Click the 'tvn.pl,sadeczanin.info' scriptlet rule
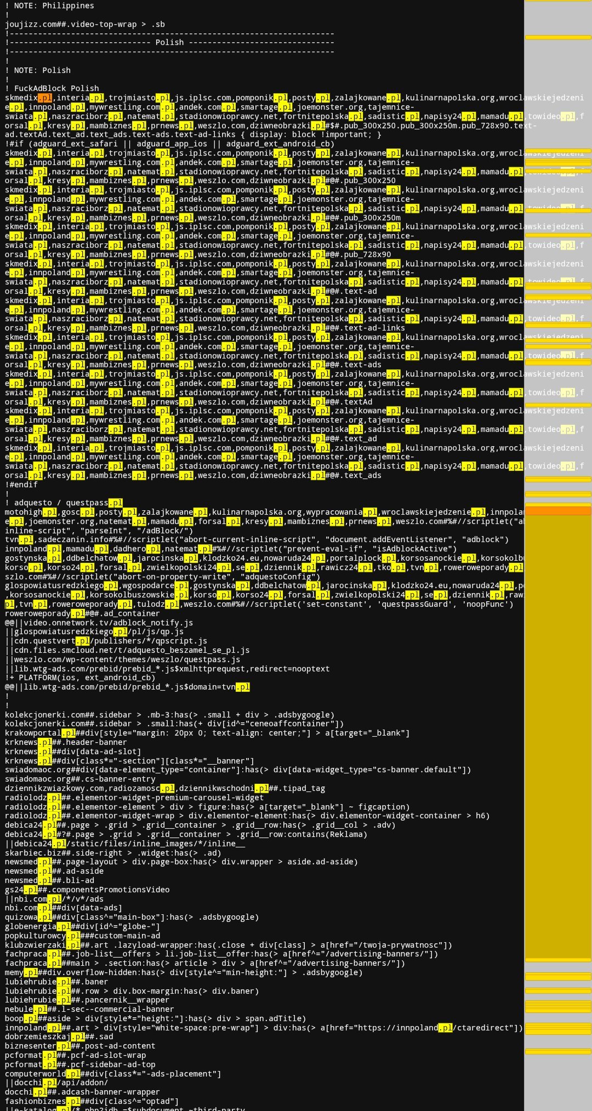The image size is (592, 1111). pyautogui.click(x=257, y=539)
